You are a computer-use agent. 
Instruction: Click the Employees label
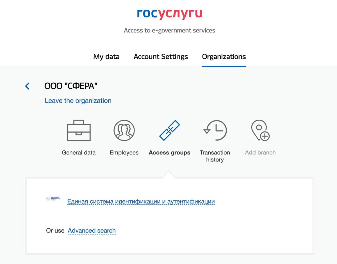124,153
